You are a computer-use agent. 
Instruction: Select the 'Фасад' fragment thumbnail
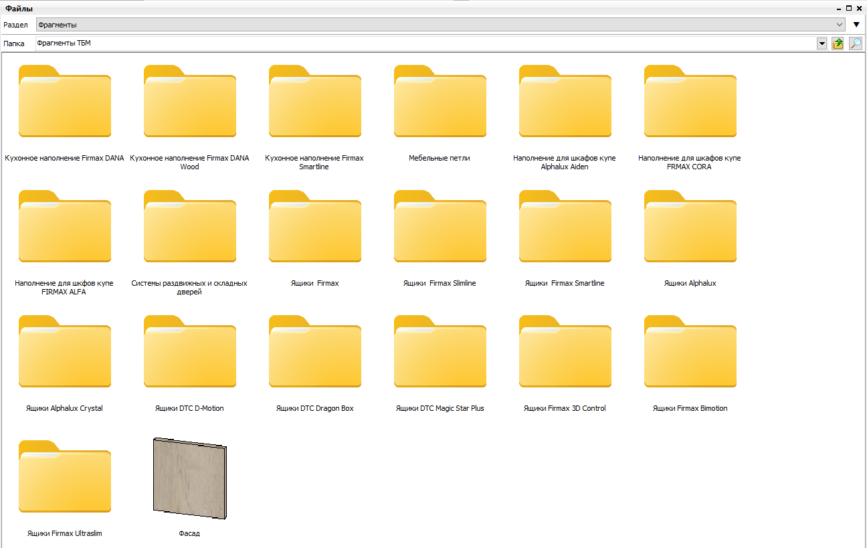pyautogui.click(x=190, y=478)
